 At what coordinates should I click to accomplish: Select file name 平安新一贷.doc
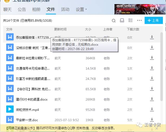[x=27, y=120]
